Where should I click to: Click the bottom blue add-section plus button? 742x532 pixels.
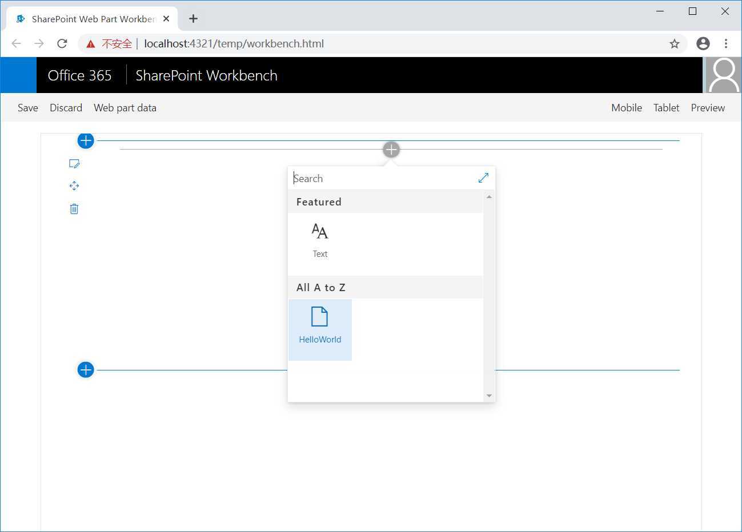(86, 370)
